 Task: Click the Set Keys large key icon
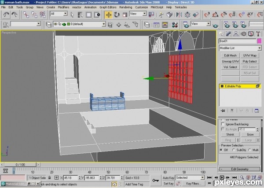[x=155, y=181]
